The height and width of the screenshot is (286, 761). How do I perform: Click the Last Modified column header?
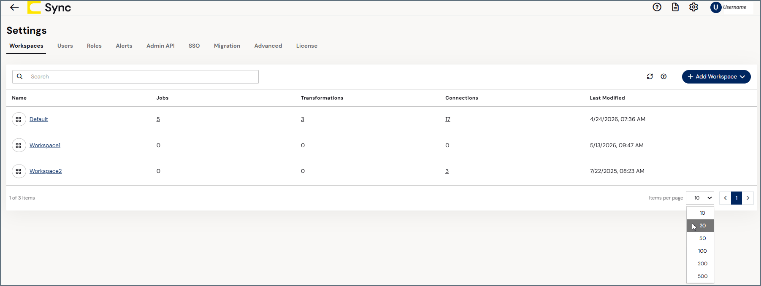pos(607,98)
